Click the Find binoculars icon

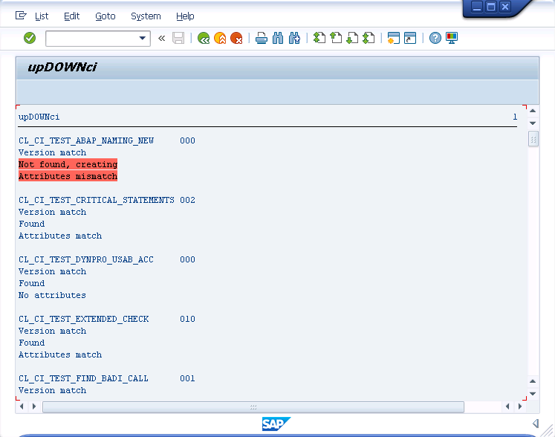click(278, 38)
